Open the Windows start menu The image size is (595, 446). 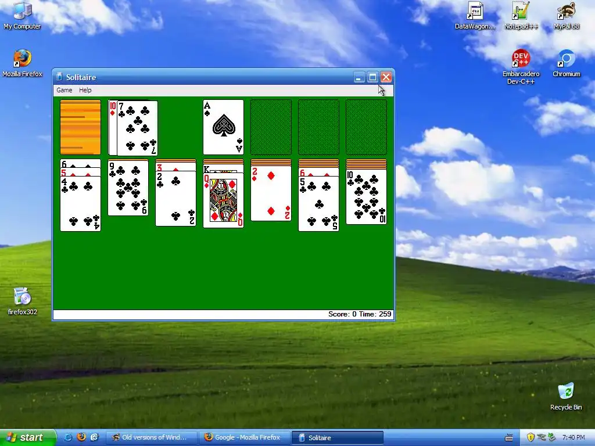pyautogui.click(x=28, y=437)
